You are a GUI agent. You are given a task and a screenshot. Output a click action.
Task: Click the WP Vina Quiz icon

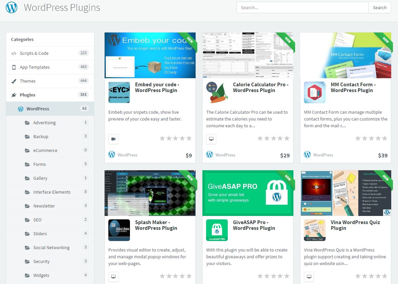315,230
